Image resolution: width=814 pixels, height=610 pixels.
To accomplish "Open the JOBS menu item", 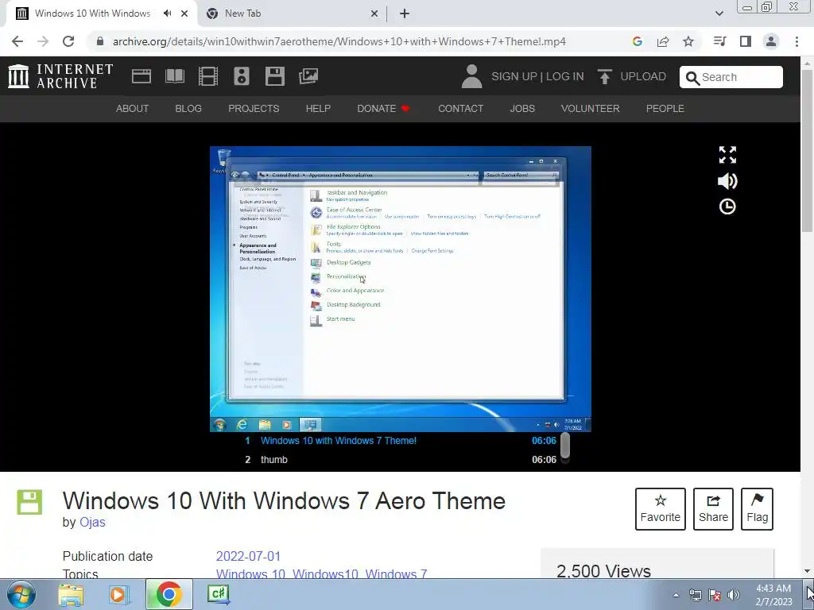I will [521, 108].
